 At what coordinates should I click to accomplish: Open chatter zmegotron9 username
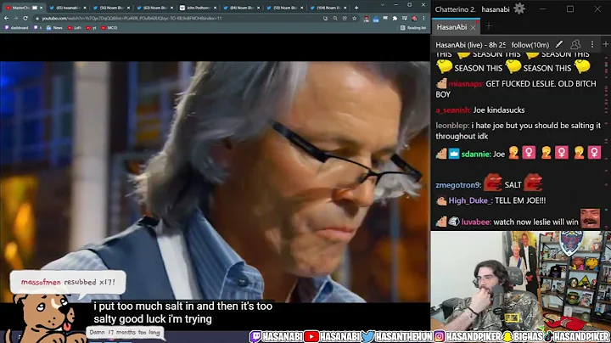pos(458,185)
